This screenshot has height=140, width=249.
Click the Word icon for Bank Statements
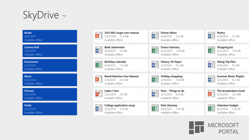tap(98, 50)
